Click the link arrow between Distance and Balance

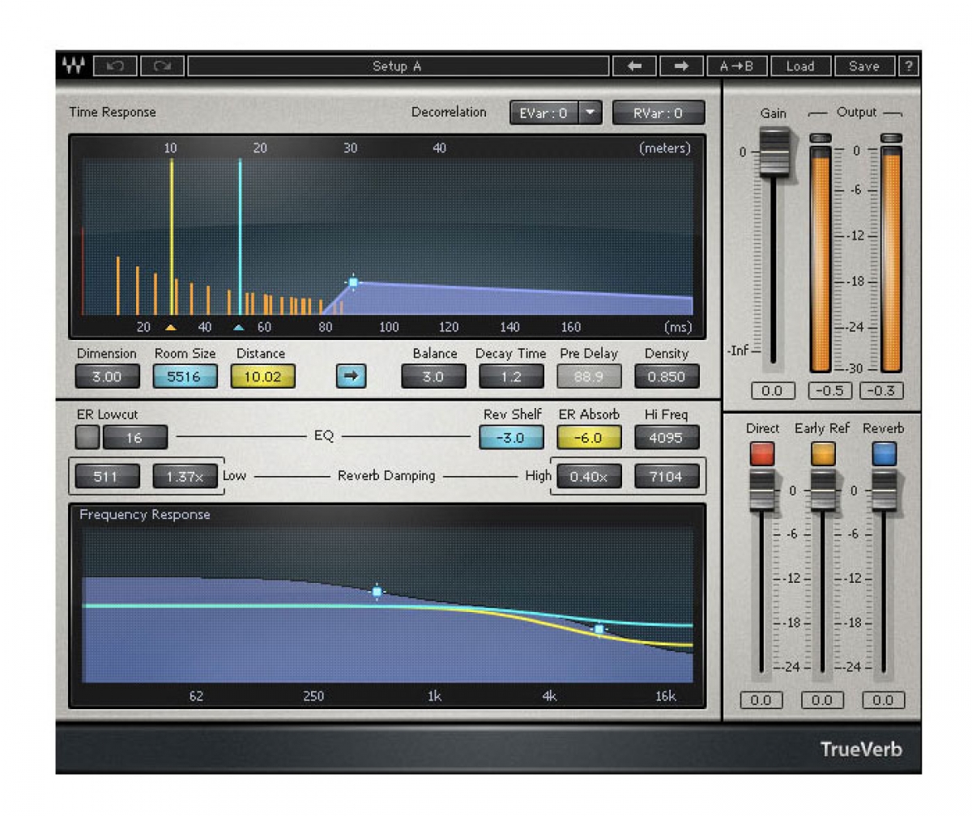352,376
